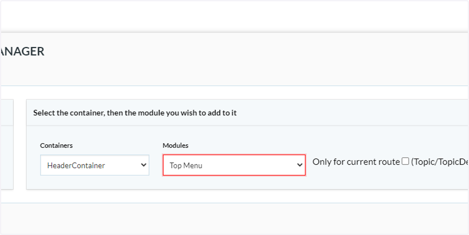This screenshot has height=235, width=469.
Task: Open the Containers dropdown showing HeaderContainer
Action: coord(95,165)
